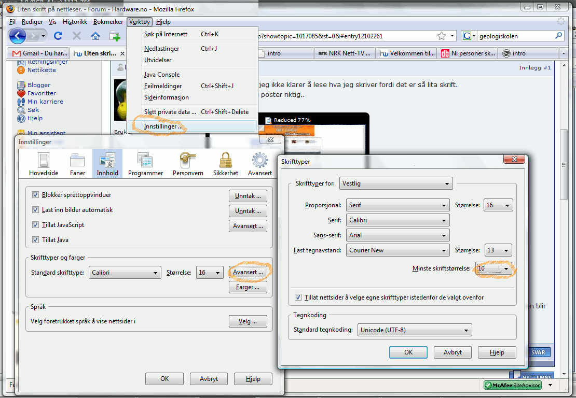Go to the Home page icon
This screenshot has width=576, height=398.
click(95, 36)
